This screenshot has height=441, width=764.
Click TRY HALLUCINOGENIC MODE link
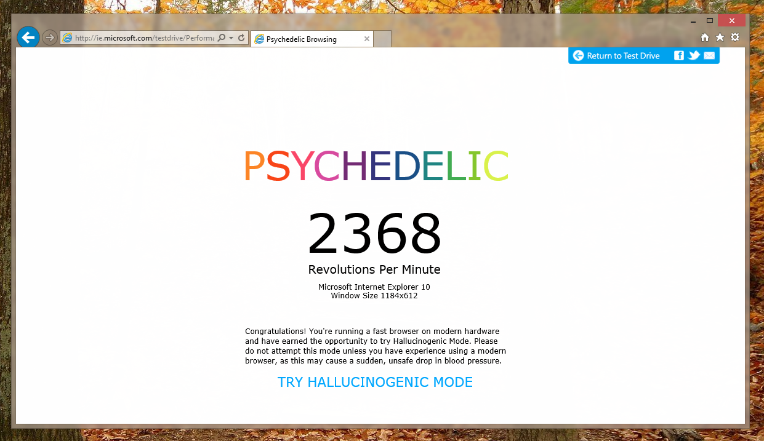pyautogui.click(x=375, y=383)
